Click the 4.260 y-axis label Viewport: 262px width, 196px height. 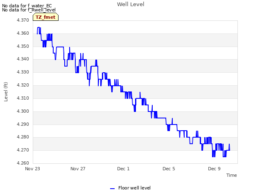tap(23, 163)
